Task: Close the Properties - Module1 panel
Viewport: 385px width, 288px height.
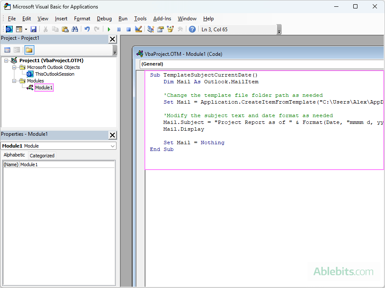Action: pos(113,135)
